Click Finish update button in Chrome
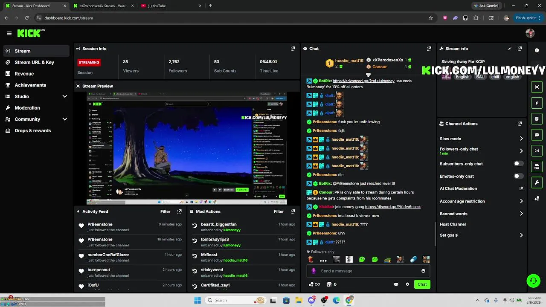This screenshot has width=546, height=307. (x=528, y=18)
